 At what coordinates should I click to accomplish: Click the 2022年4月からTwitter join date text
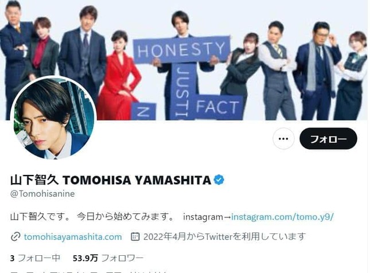225,236
